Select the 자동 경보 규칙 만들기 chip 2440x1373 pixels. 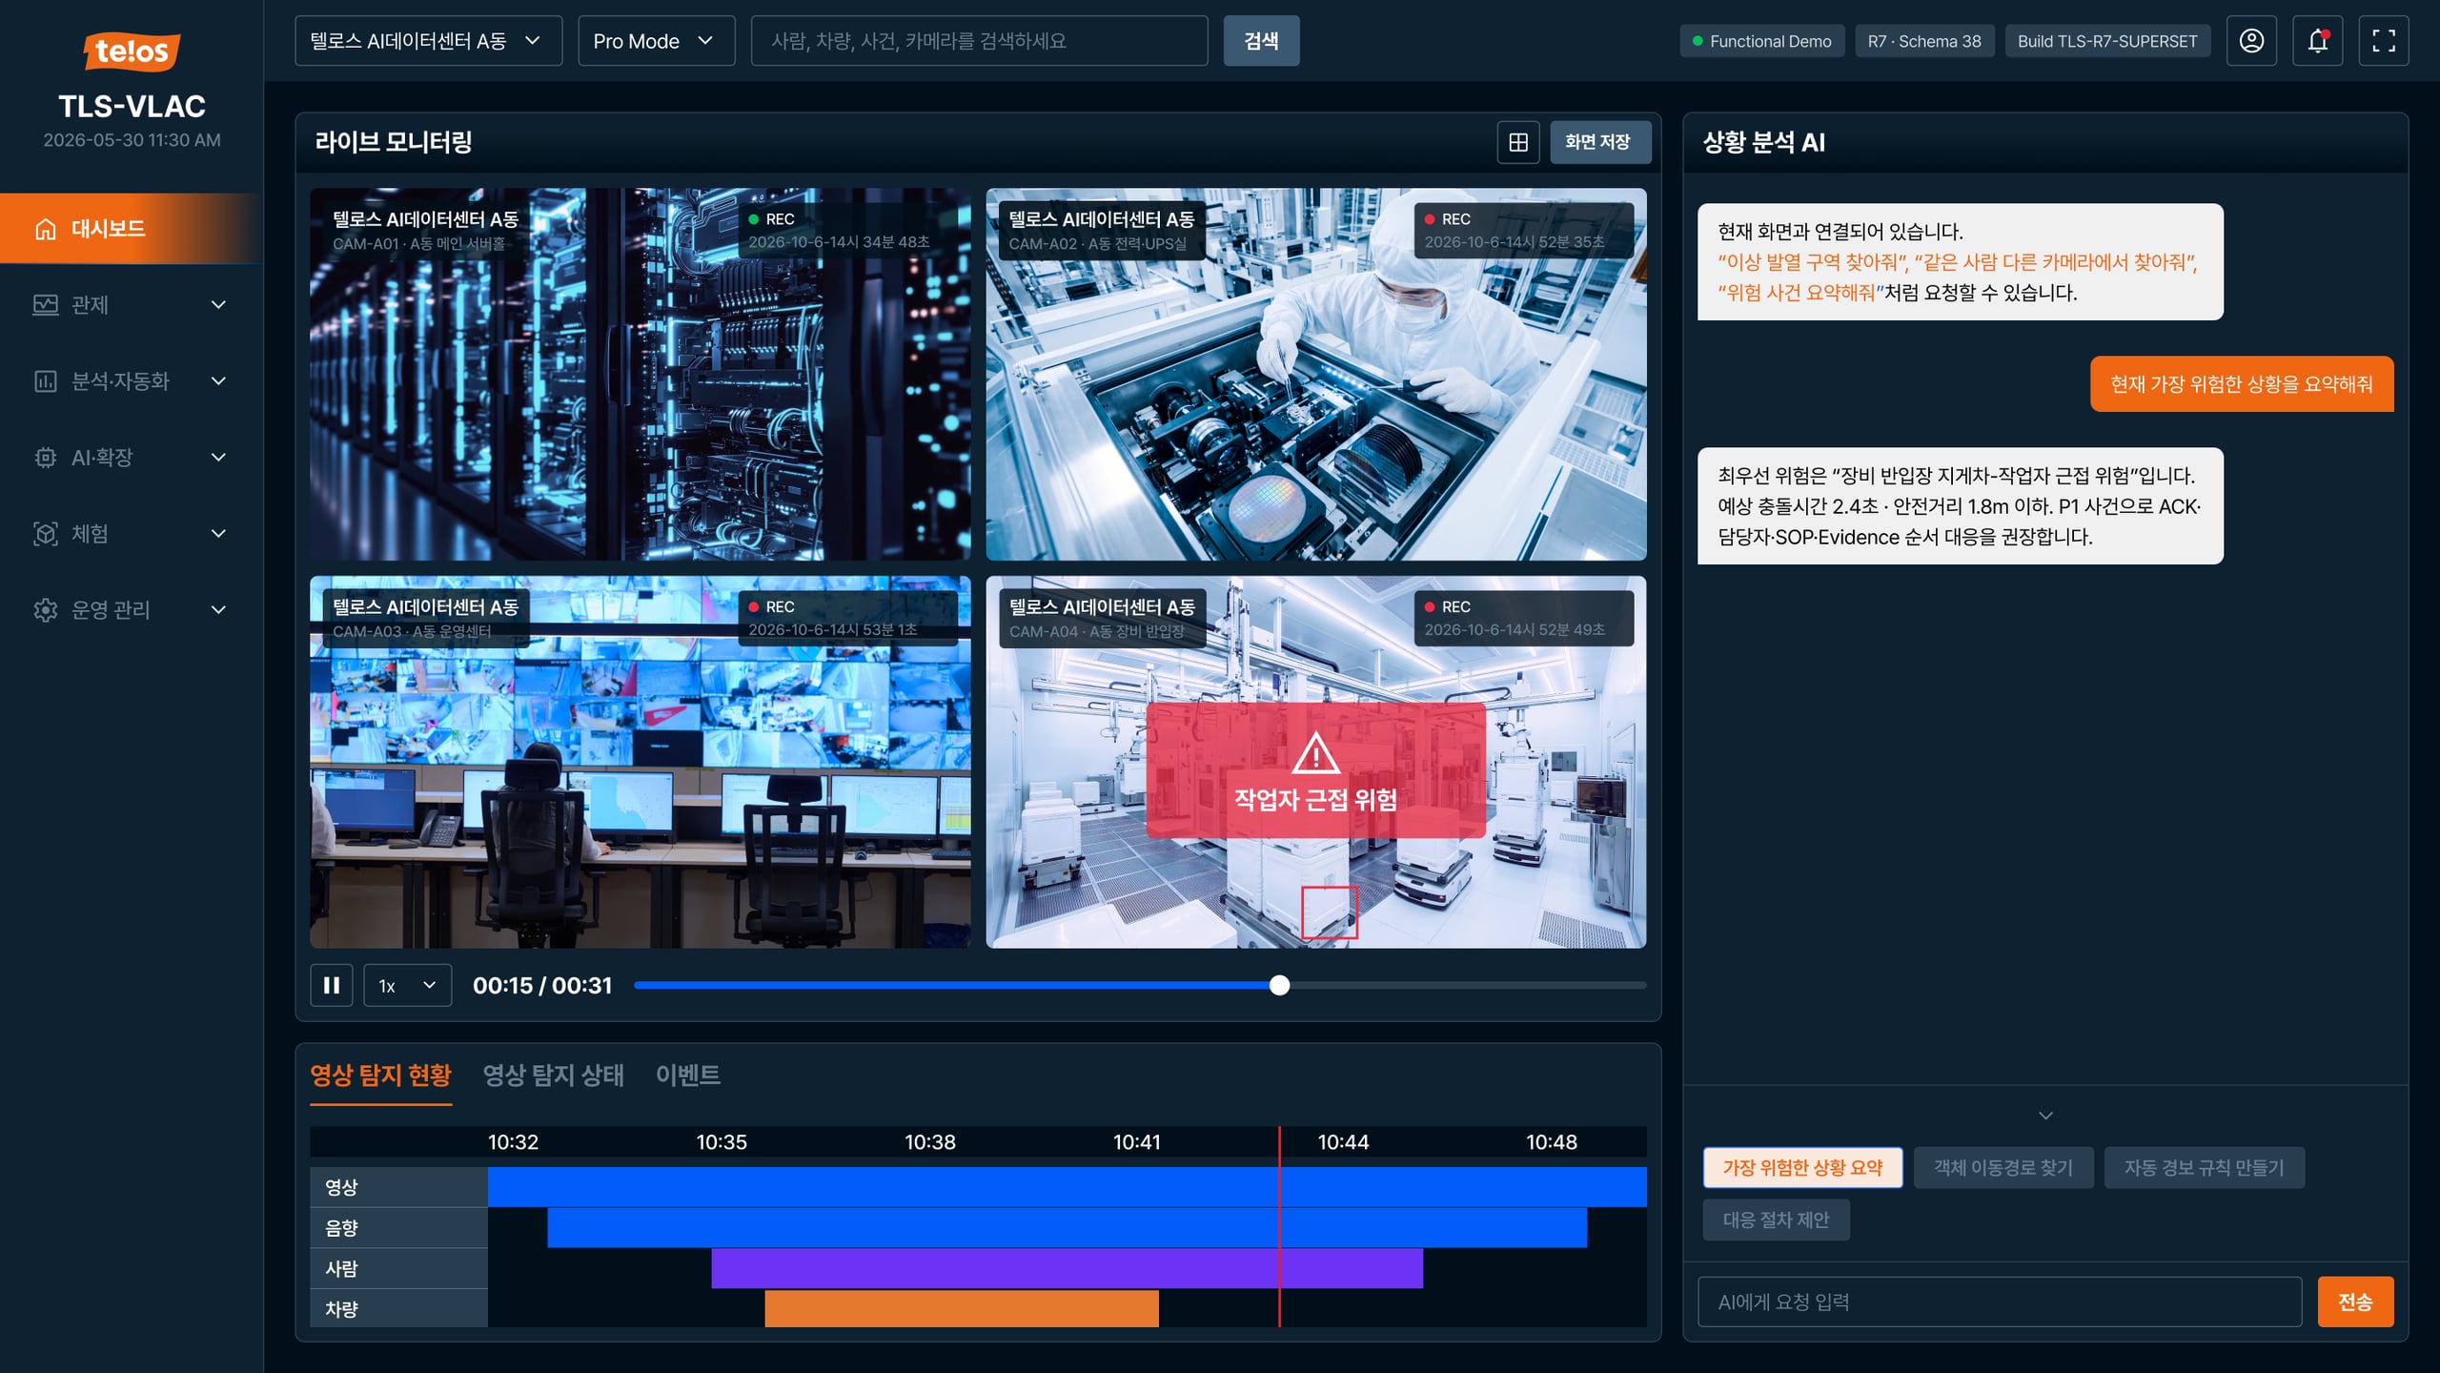pos(2205,1167)
